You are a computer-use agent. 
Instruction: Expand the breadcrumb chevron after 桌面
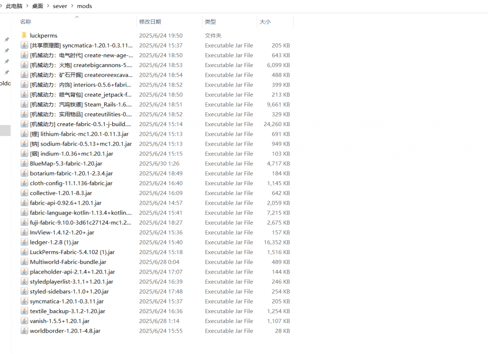click(x=48, y=6)
